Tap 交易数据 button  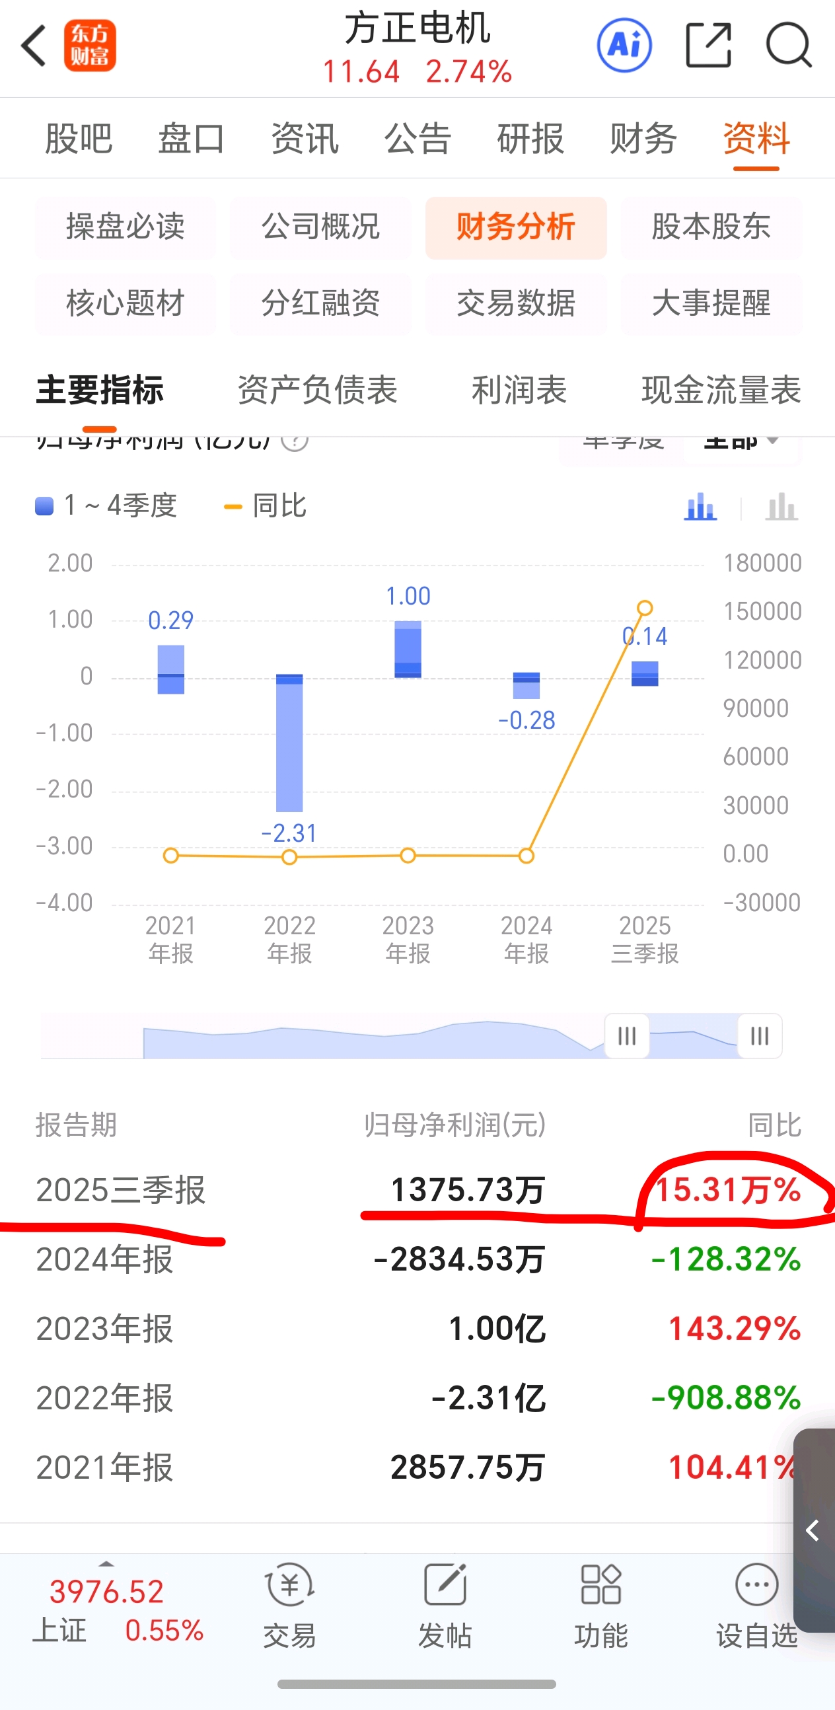(x=516, y=303)
